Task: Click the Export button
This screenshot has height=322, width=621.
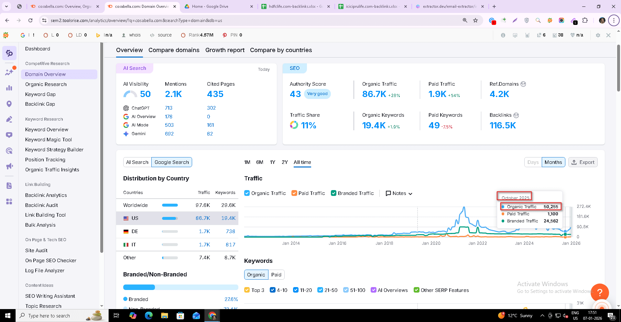Action: pos(583,162)
